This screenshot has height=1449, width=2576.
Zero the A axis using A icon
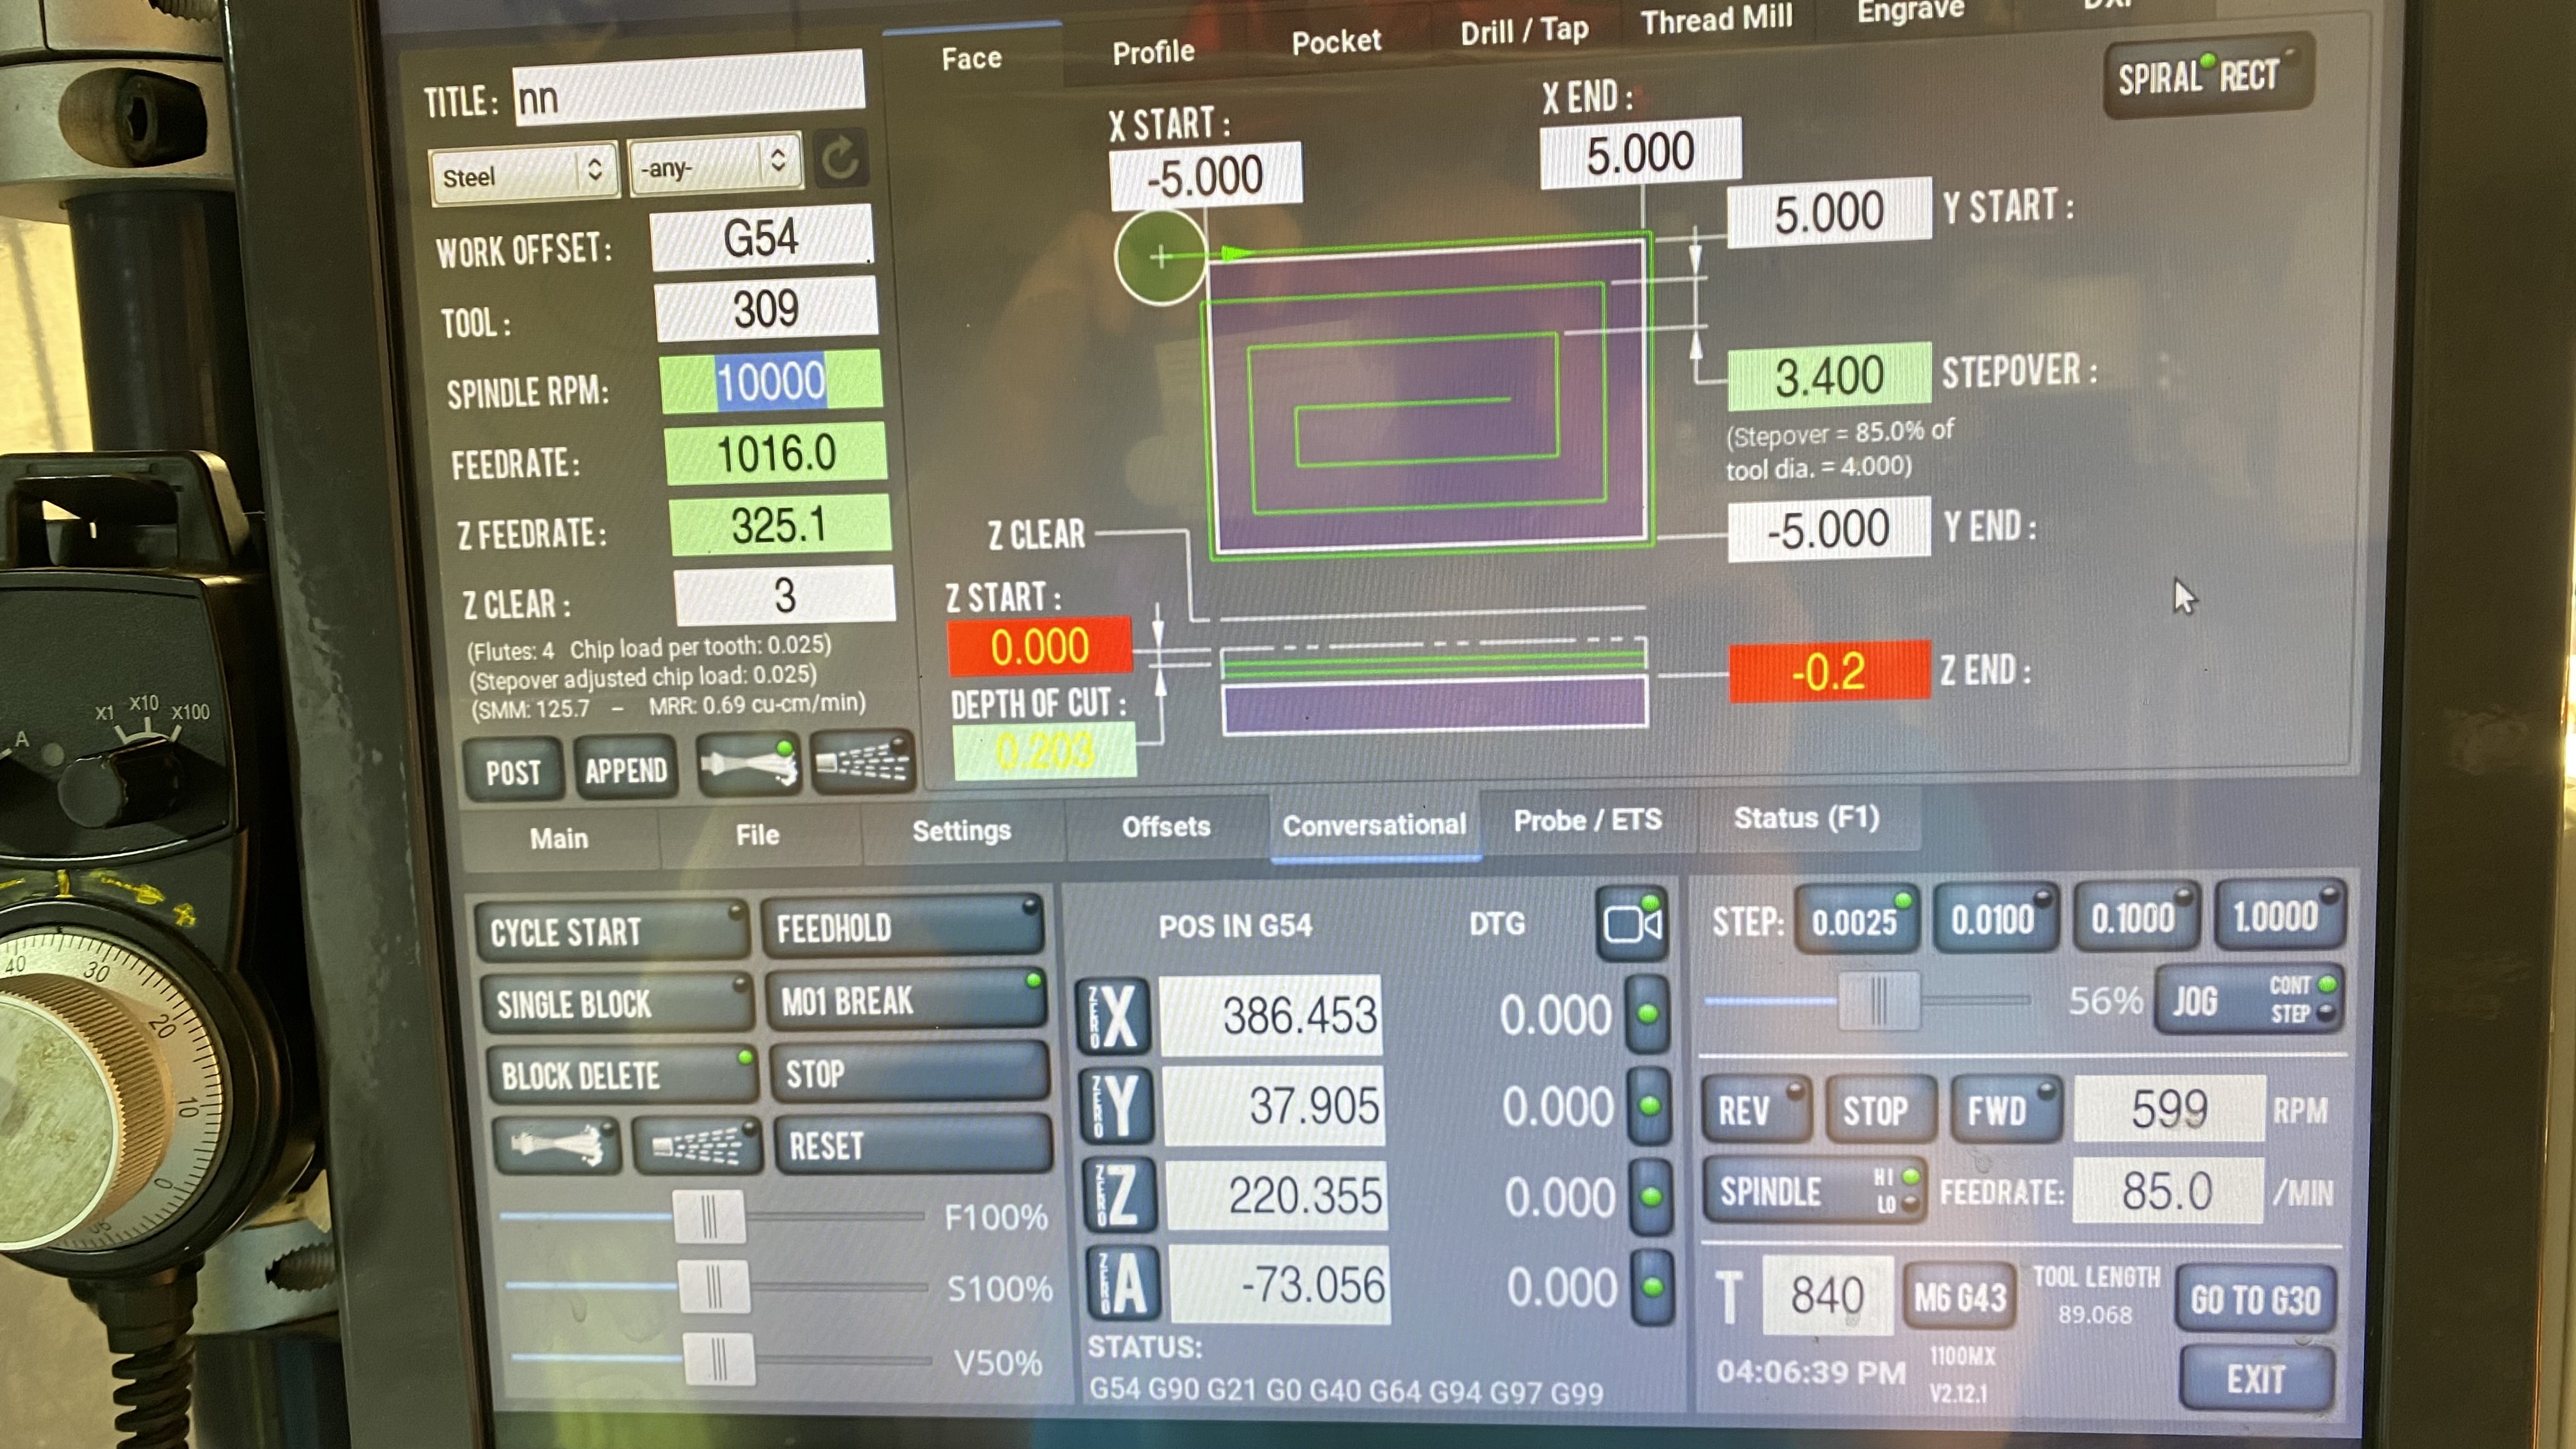pyautogui.click(x=1124, y=1285)
